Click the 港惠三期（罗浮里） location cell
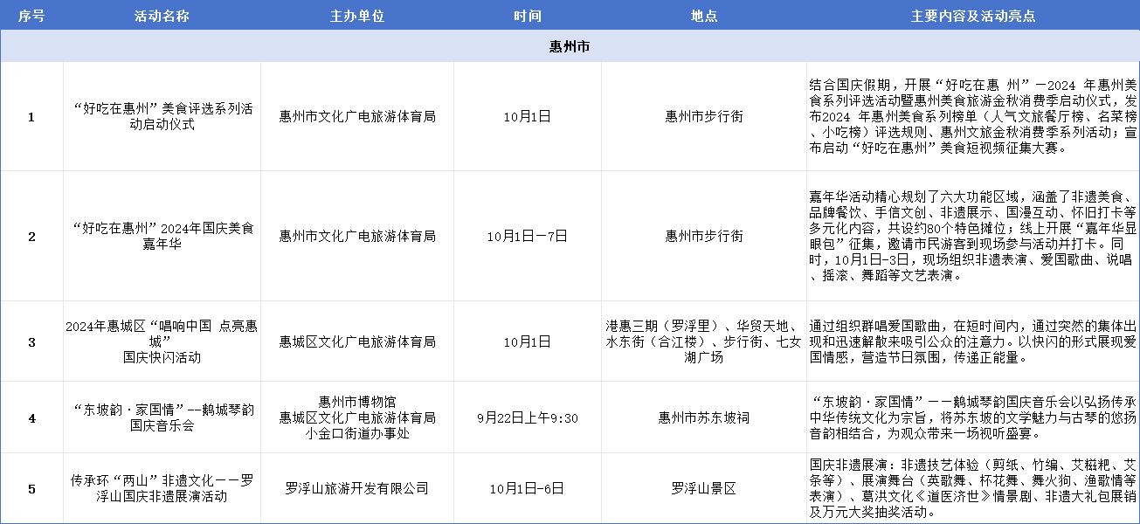This screenshot has height=524, width=1140. 704,341
